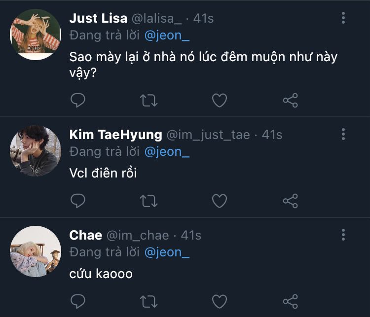Like the "Vcl điên rồi" tweet
The height and width of the screenshot is (317, 370).
point(220,201)
